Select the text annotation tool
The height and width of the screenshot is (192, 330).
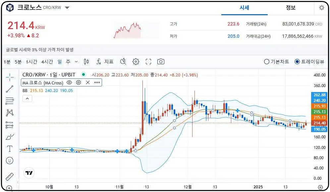tap(9, 149)
